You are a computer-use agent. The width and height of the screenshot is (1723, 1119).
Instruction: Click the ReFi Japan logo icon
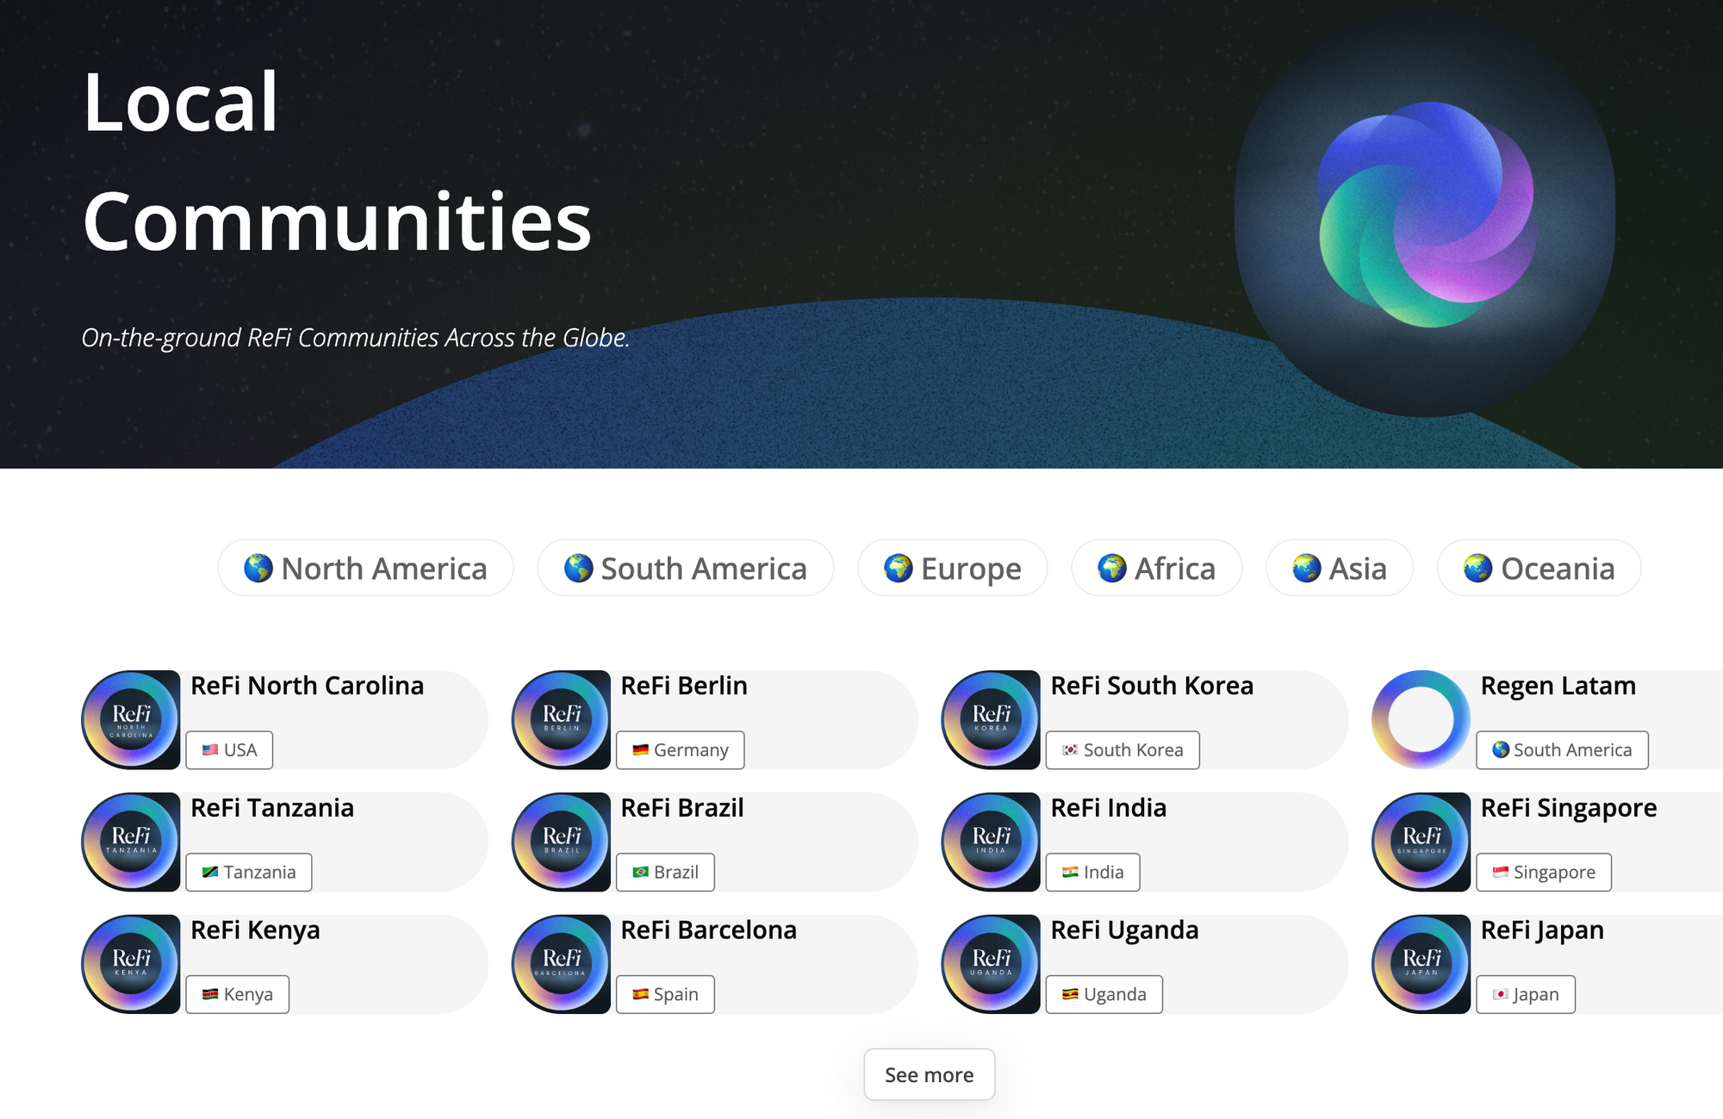(x=1421, y=964)
